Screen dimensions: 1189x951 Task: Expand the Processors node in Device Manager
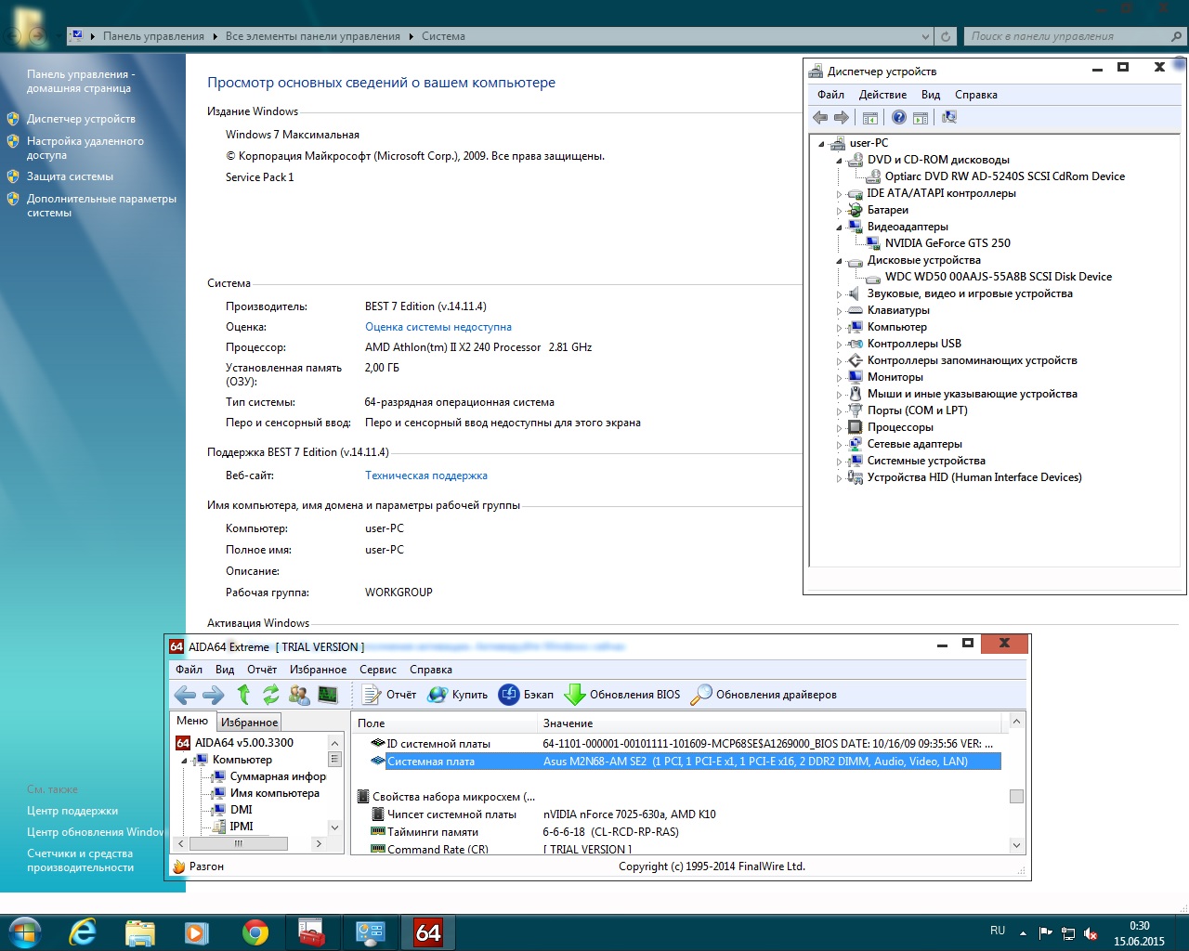click(839, 428)
